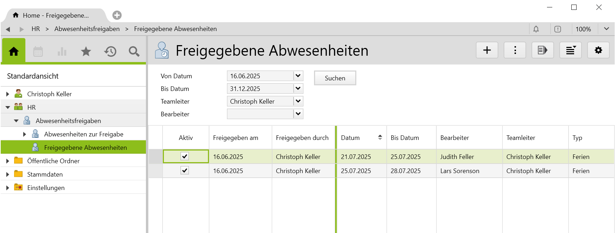Collapse the Abwesenheitsfreigaben tree node
The width and height of the screenshot is (615, 233).
pyautogui.click(x=16, y=121)
